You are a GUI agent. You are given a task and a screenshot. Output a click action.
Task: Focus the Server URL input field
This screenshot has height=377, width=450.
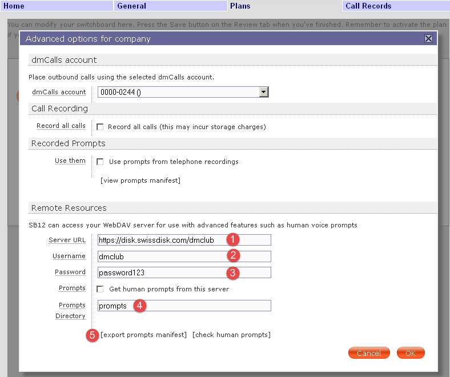(x=184, y=240)
